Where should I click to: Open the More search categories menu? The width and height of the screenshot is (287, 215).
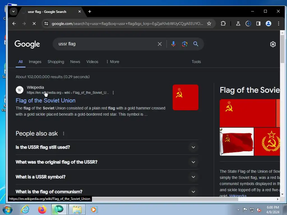coord(113,62)
